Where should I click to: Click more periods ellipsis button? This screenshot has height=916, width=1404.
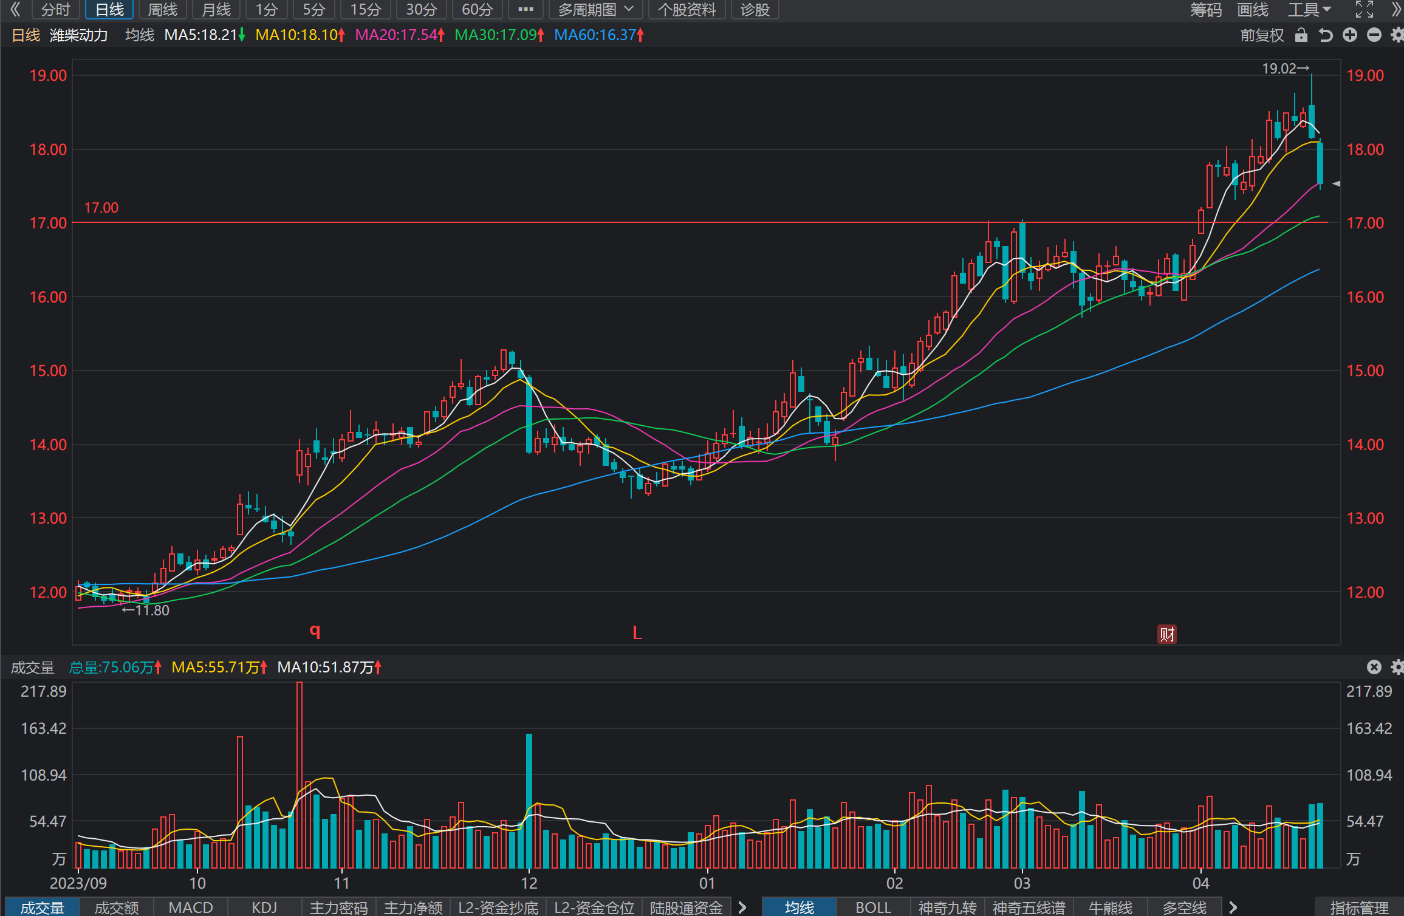coord(526,9)
